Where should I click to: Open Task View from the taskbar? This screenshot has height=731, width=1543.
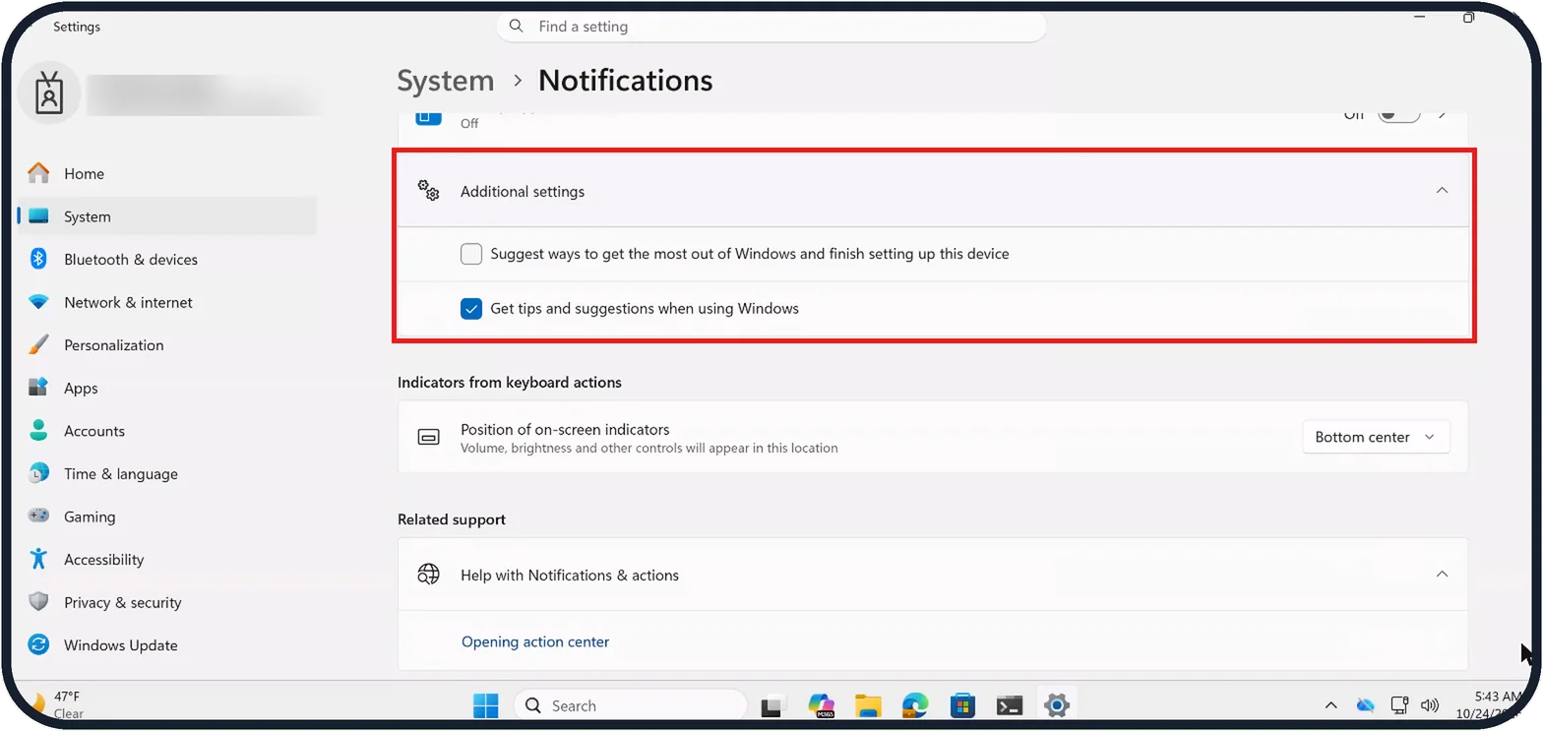coord(772,705)
